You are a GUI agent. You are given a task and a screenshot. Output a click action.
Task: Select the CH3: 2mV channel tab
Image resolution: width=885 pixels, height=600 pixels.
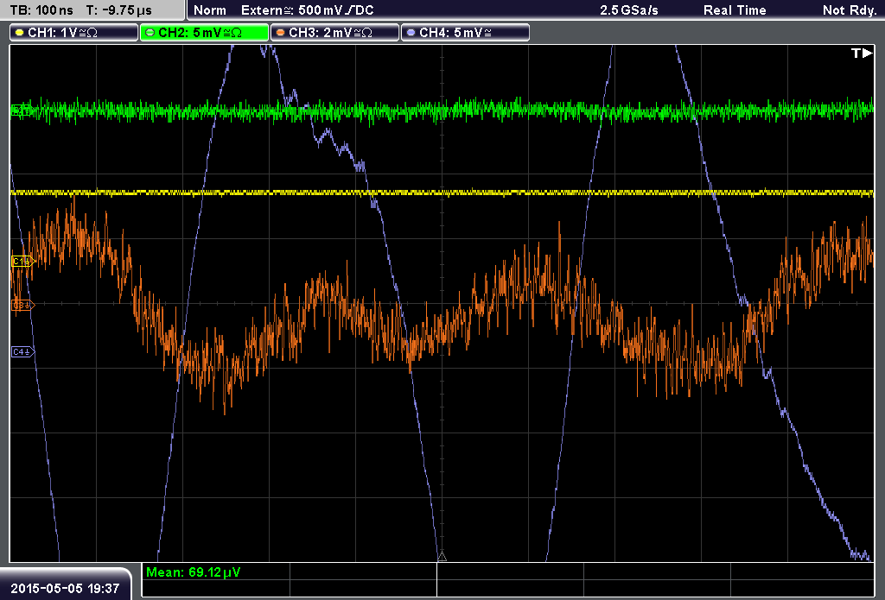(334, 33)
